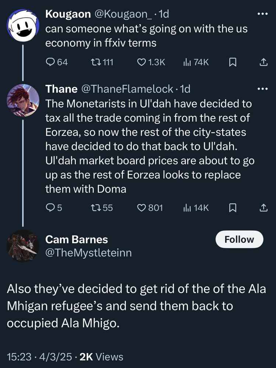
Task: View analytics on Kougaon's 74K views tweet
Action: (187, 62)
